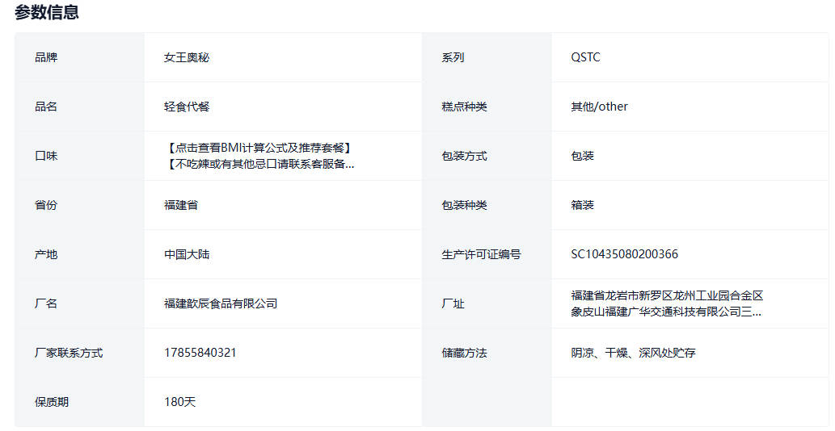835x431 pixels.
Task: Click the 糕点种类 label cell
Action: (x=464, y=107)
